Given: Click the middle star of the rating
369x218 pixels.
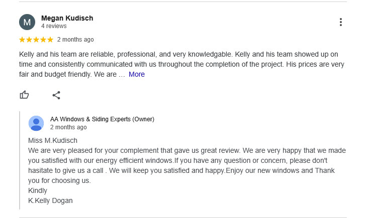Looking at the screenshot, I should tap(36, 40).
